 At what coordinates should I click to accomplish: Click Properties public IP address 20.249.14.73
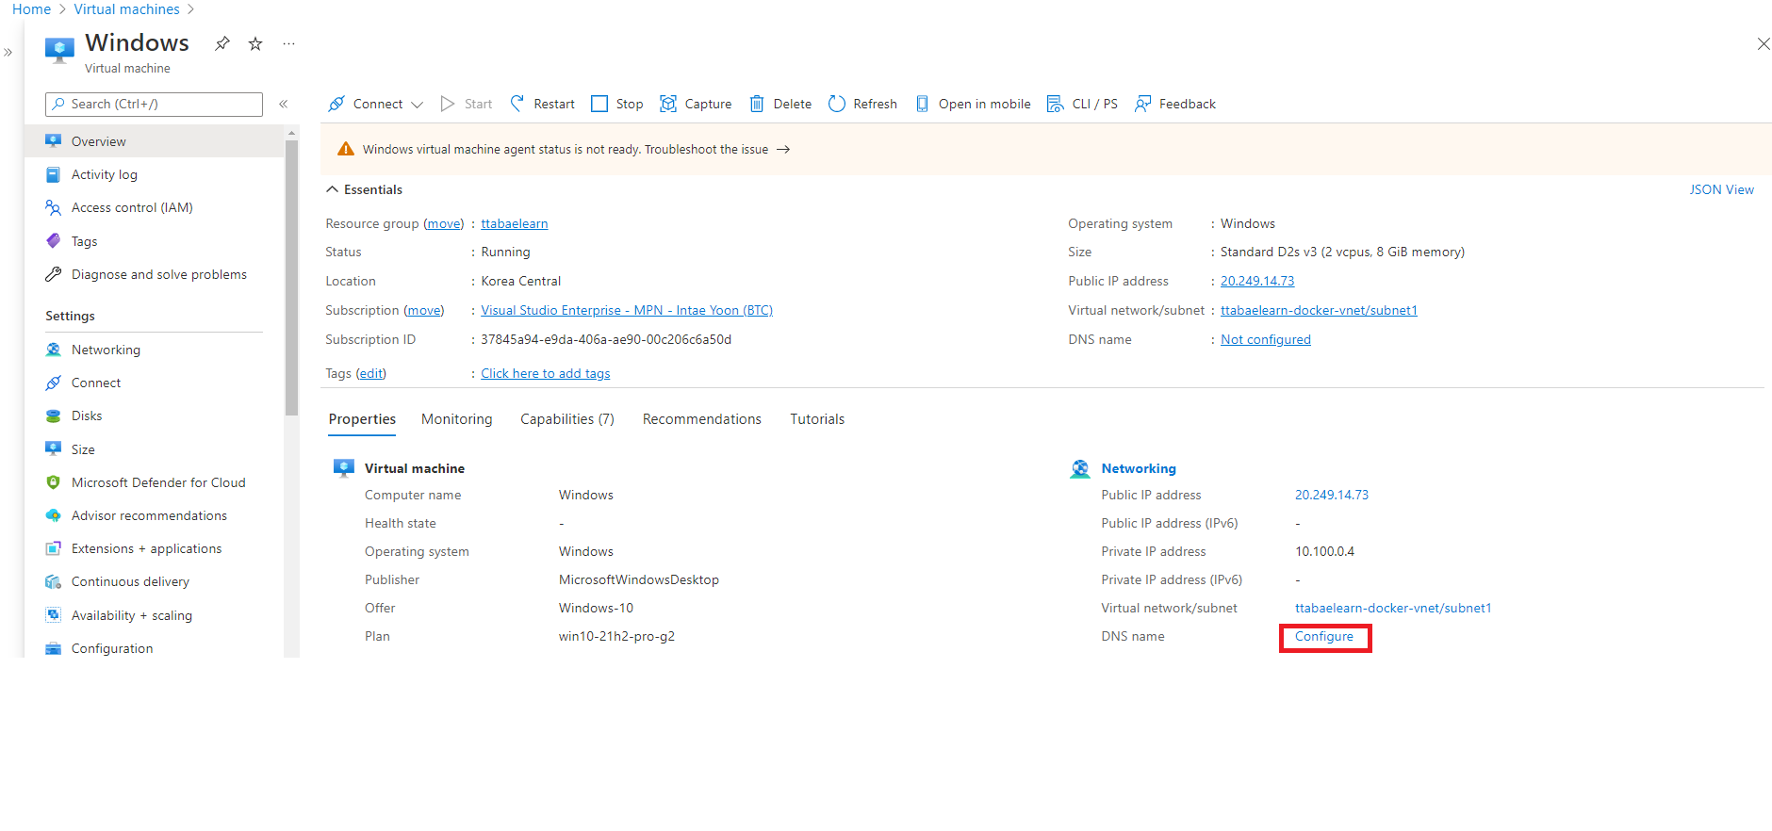click(x=1332, y=495)
